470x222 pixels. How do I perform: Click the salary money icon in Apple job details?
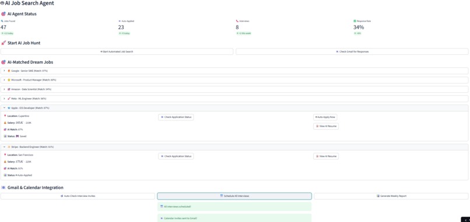click(5, 123)
